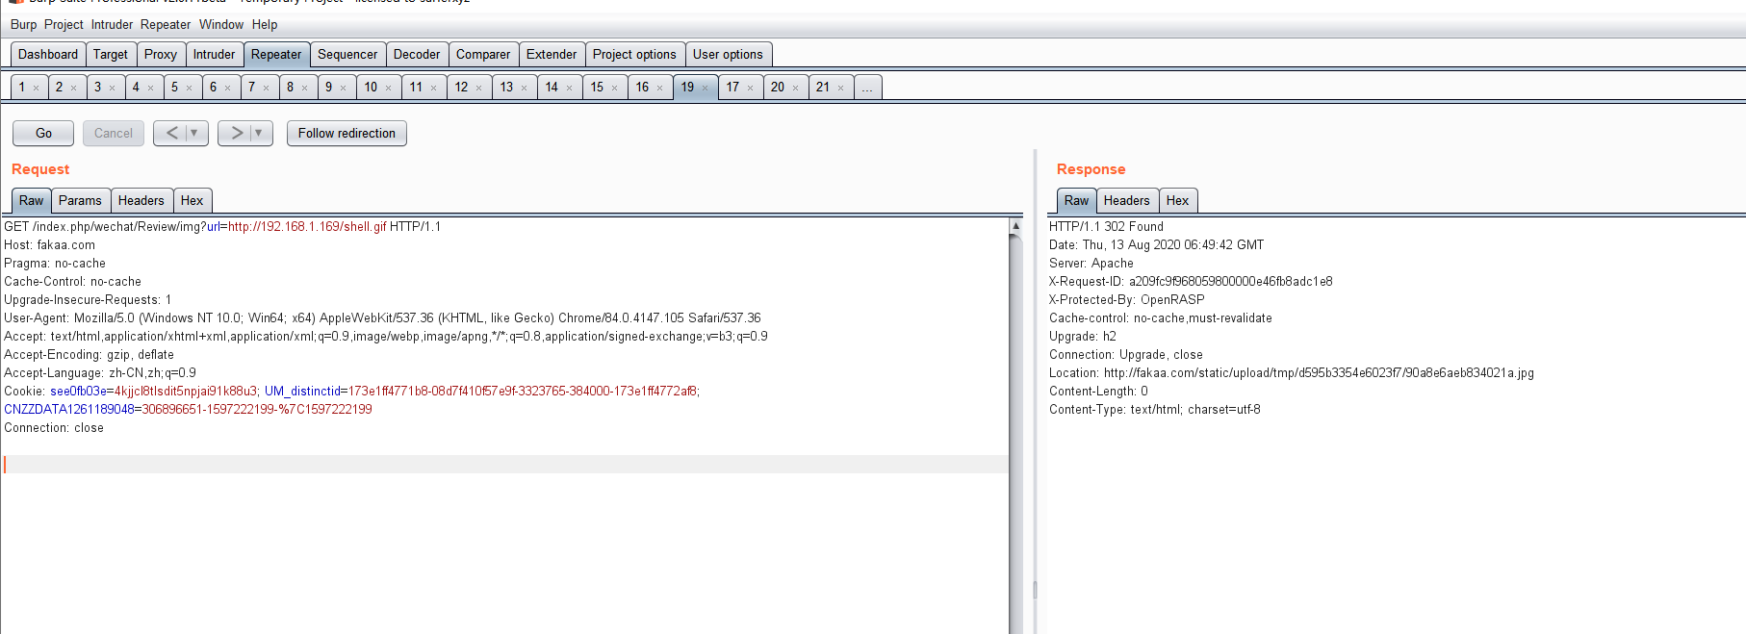This screenshot has width=1746, height=634.
Task: Switch to the Proxy tab
Action: point(161,54)
